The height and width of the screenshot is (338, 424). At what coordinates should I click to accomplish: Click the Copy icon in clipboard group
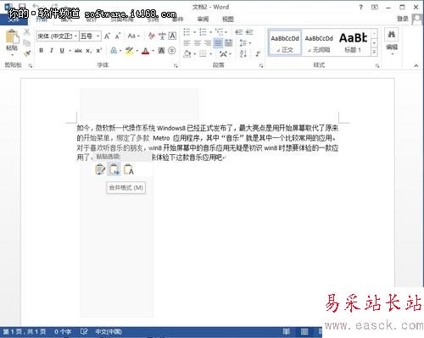pyautogui.click(x=27, y=42)
